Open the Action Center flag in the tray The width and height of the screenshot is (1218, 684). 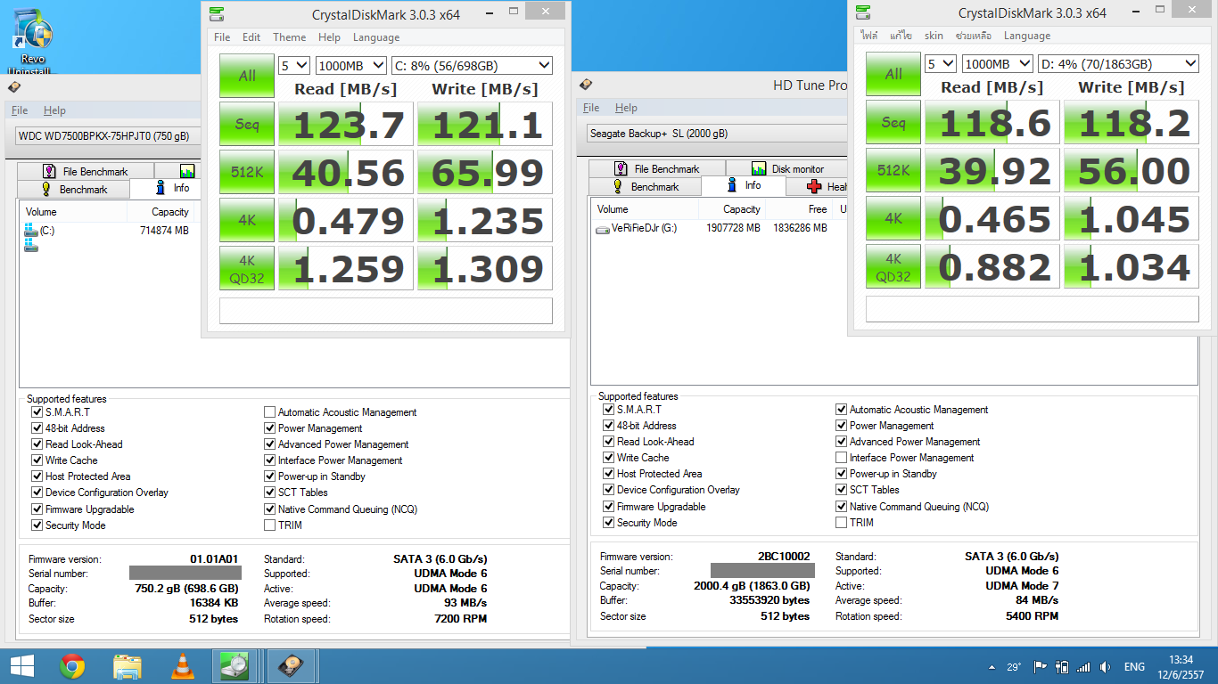click(x=1040, y=667)
